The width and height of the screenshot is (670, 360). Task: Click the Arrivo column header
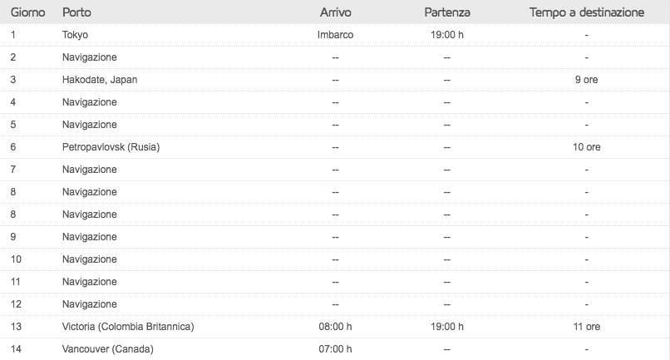pos(336,12)
